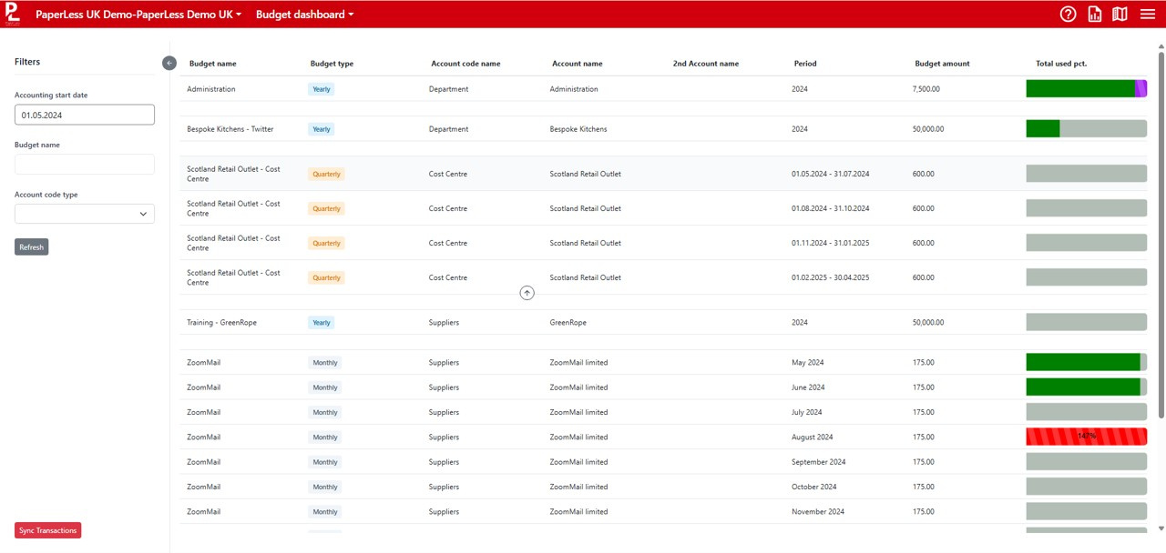Sort by Budget amount column header
This screenshot has width=1166, height=553.
pos(942,64)
